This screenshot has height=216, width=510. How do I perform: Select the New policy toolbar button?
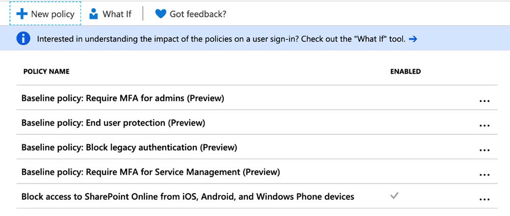coord(45,14)
